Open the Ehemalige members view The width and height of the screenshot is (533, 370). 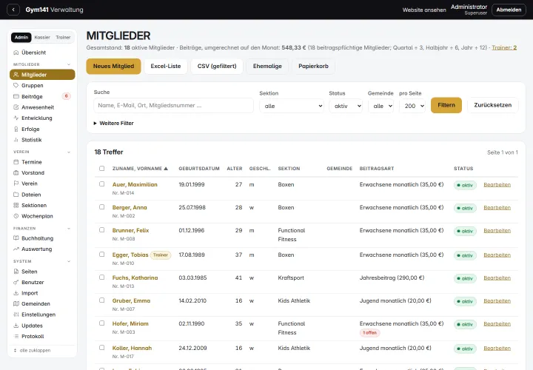[x=267, y=67]
